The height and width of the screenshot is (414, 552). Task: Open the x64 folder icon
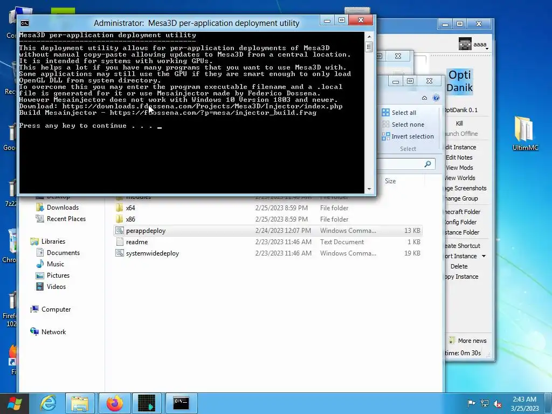120,208
